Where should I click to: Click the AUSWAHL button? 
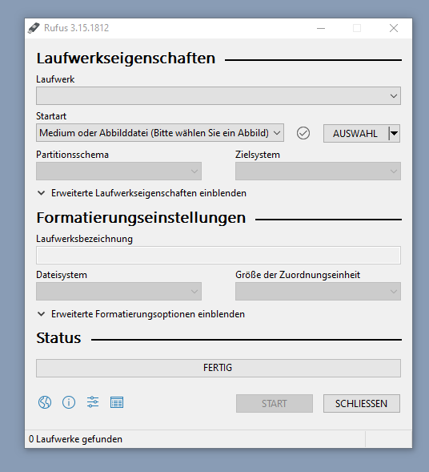[x=355, y=133]
